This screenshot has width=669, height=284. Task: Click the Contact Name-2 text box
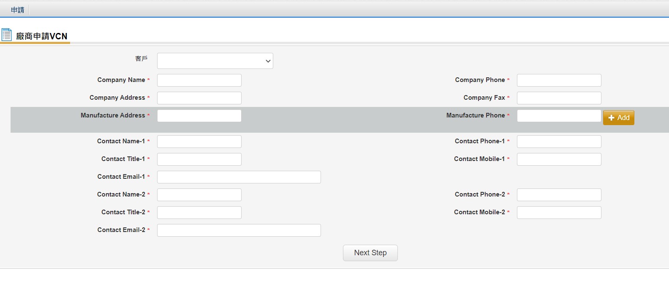tap(199, 195)
